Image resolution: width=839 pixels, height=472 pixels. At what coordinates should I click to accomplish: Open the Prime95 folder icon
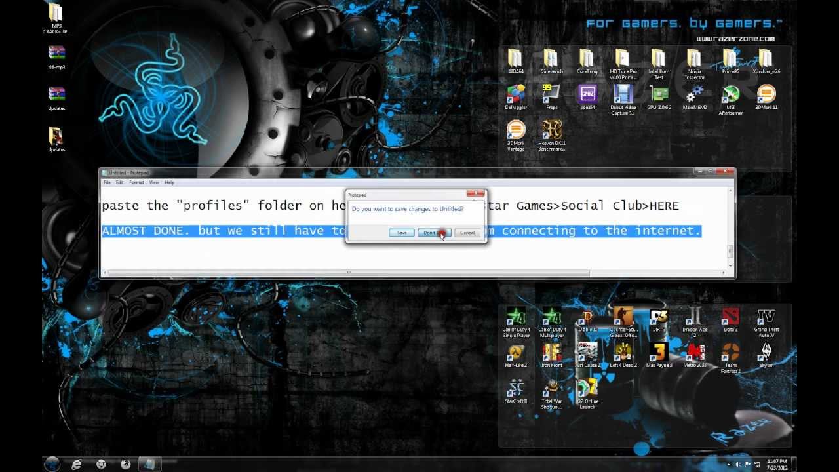coord(730,60)
